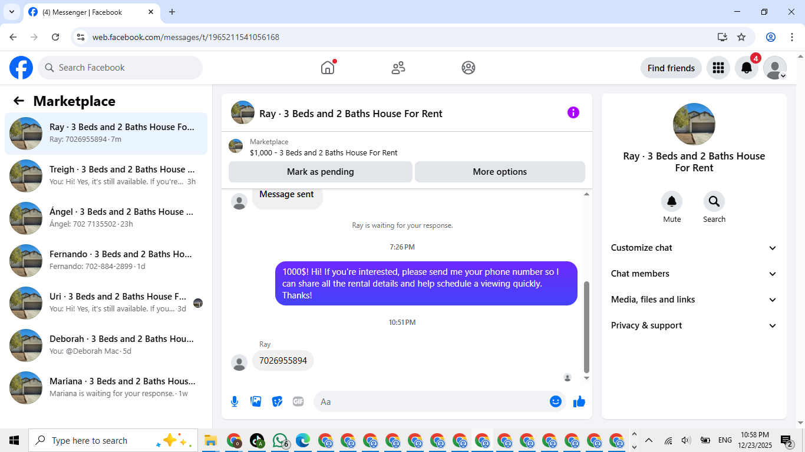
Task: Click the chat scrollbar up arrow
Action: click(586, 194)
